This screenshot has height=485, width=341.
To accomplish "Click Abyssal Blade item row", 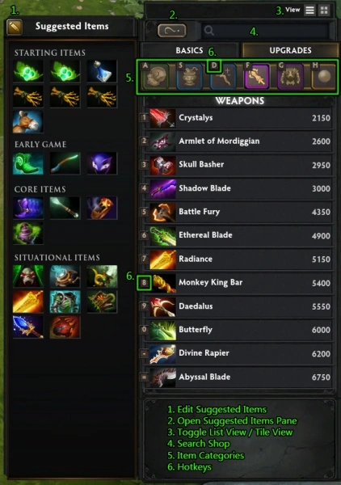I will [240, 377].
